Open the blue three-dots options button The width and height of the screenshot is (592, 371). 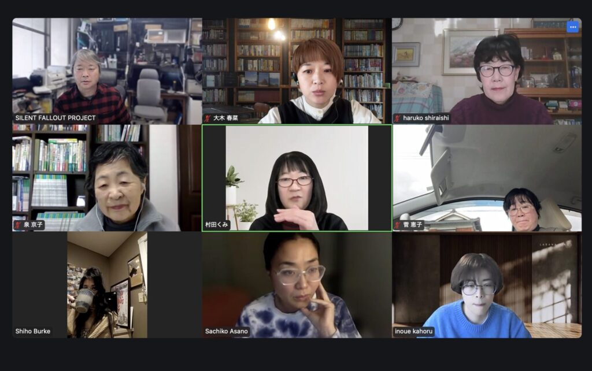pos(572,27)
